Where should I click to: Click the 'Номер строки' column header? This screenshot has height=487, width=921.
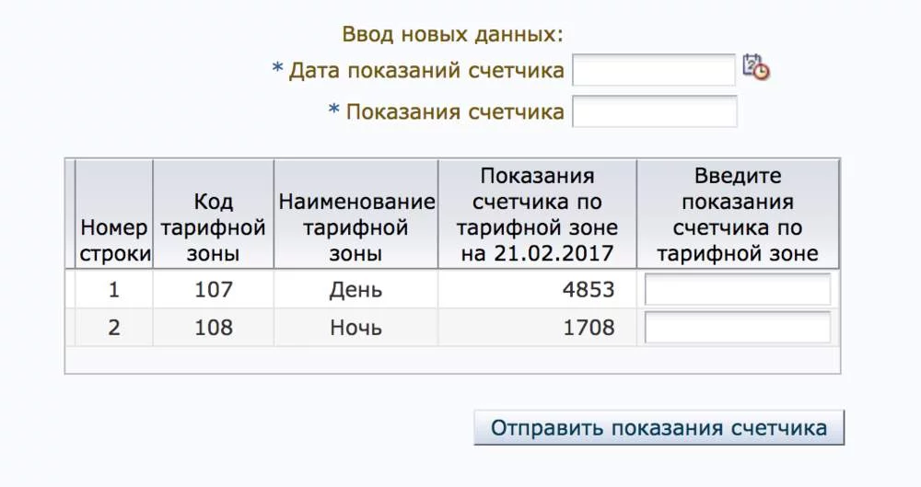(x=114, y=241)
